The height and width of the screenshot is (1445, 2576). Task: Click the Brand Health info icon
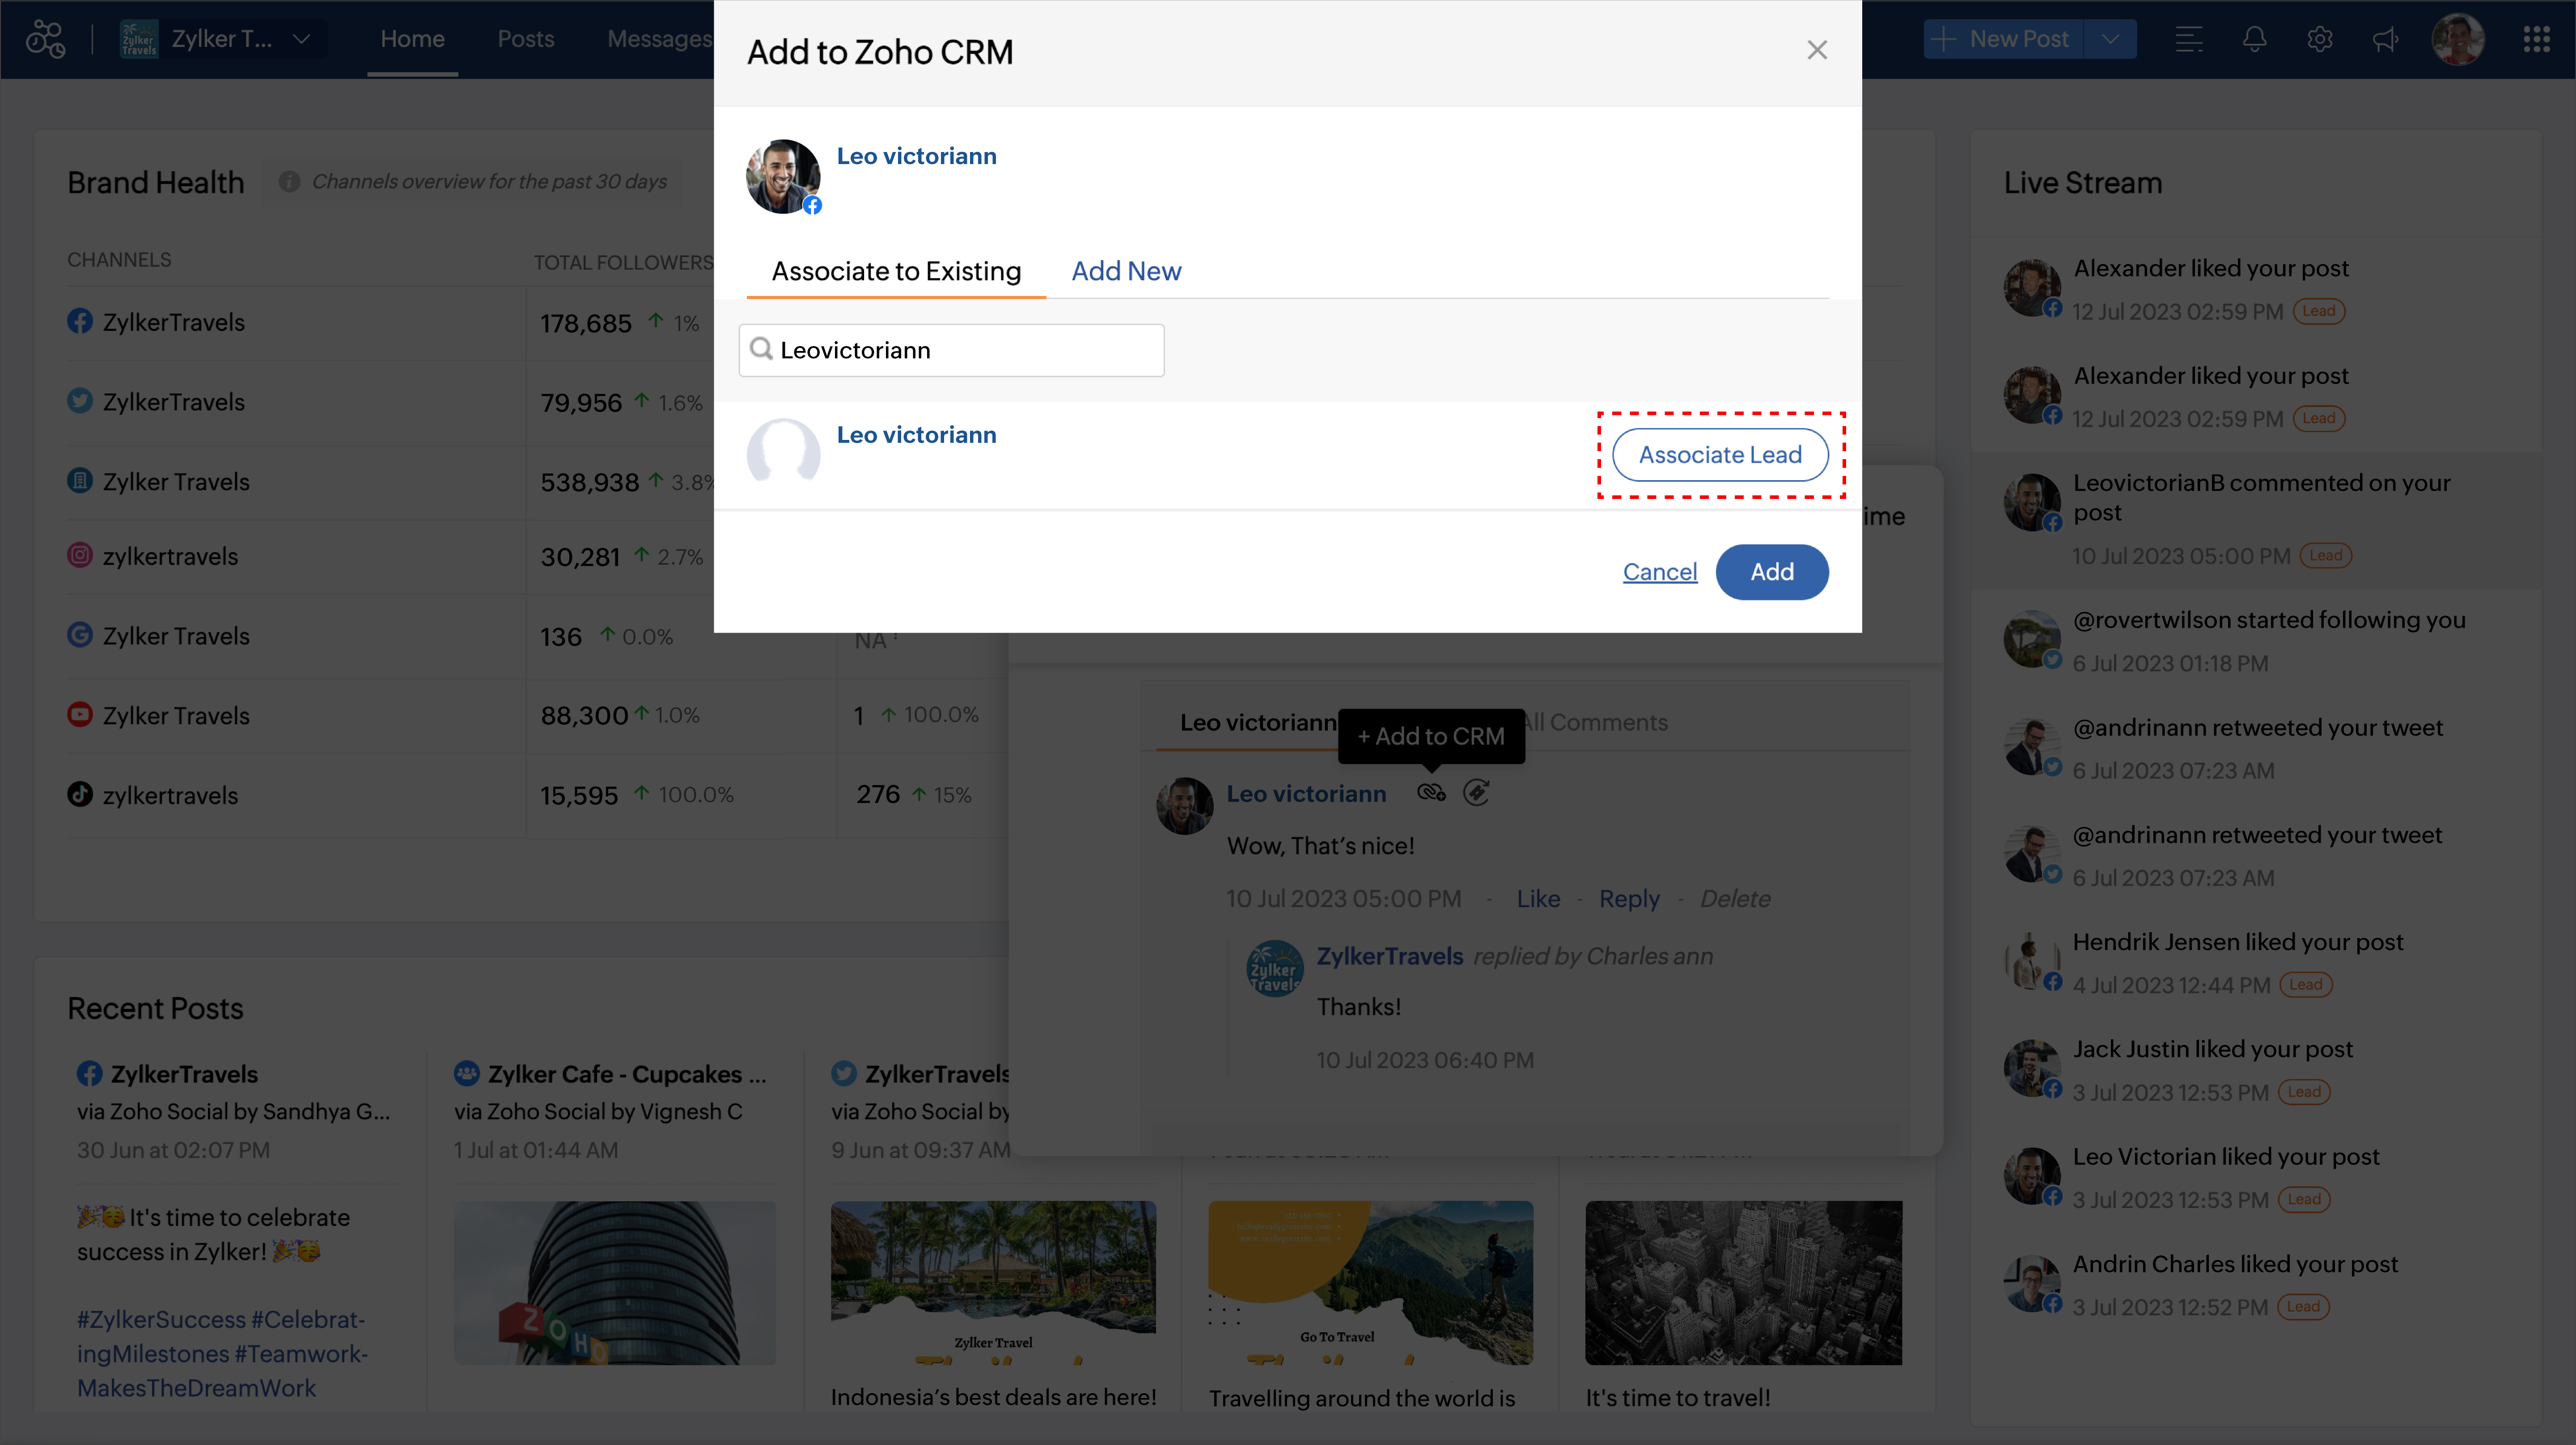[289, 181]
